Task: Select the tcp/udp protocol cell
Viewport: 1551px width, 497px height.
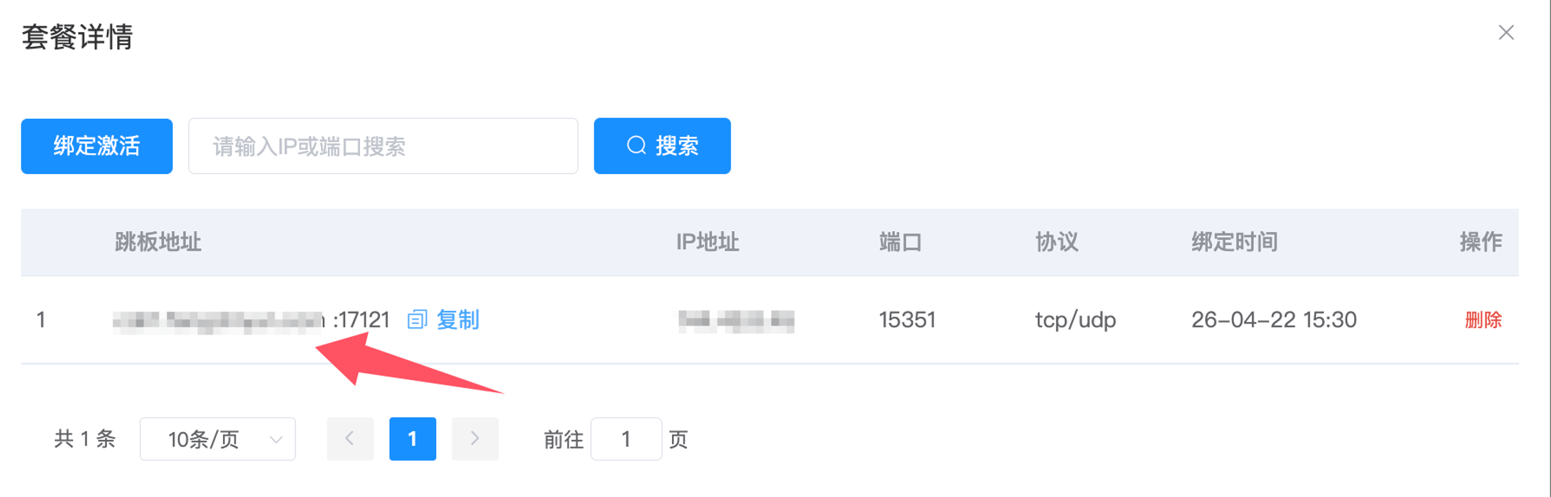Action: [x=1075, y=320]
